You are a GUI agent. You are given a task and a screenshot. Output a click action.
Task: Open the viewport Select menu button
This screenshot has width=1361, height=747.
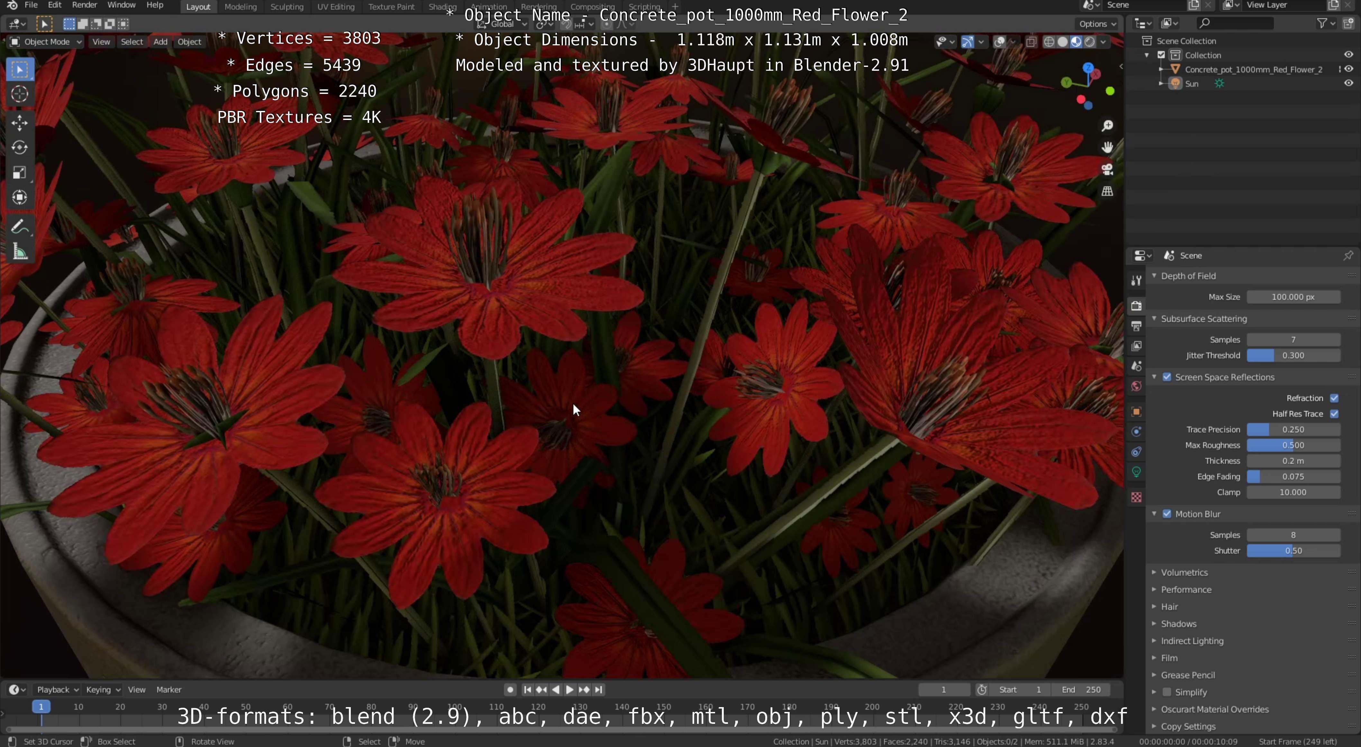pyautogui.click(x=132, y=42)
